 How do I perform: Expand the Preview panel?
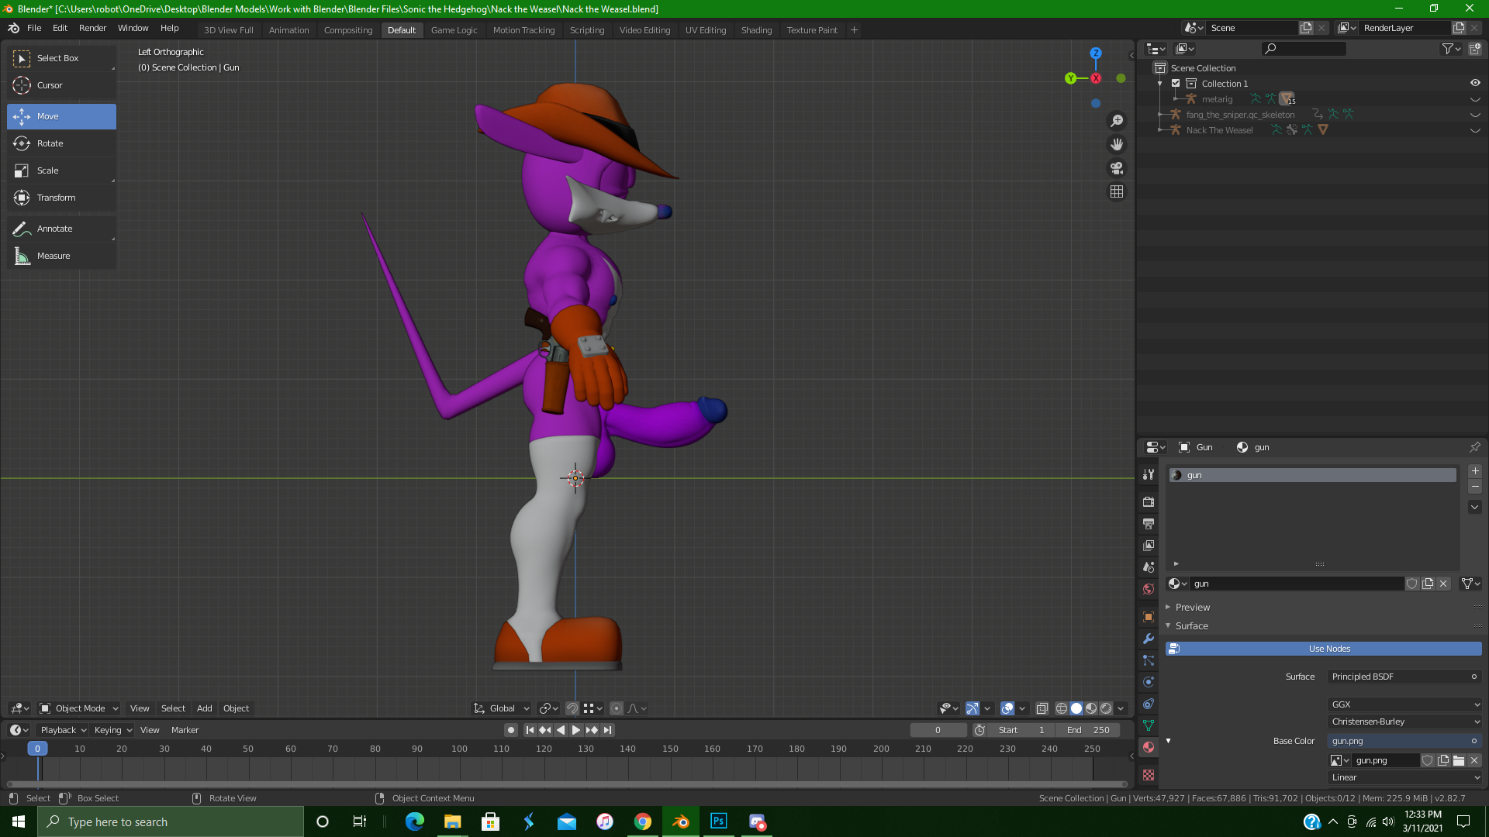tap(1192, 608)
